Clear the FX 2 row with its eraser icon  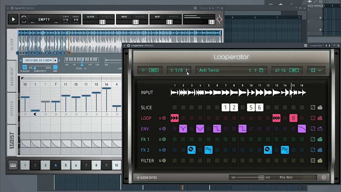click(320, 150)
